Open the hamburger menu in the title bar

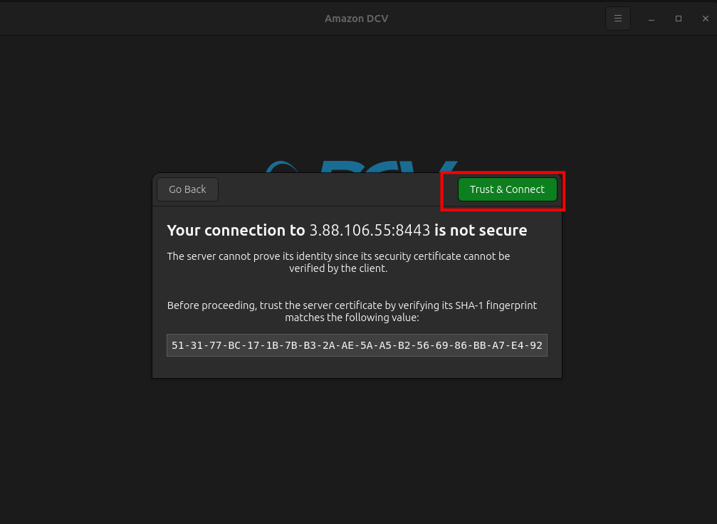tap(618, 19)
